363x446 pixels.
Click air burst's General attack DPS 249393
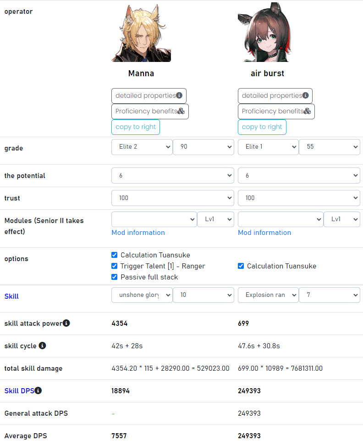(249, 413)
